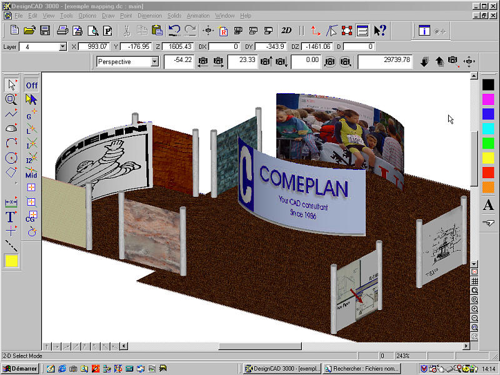Viewport: 500px width, 375px height.
Task: Open the File menu
Action: pos(19,16)
